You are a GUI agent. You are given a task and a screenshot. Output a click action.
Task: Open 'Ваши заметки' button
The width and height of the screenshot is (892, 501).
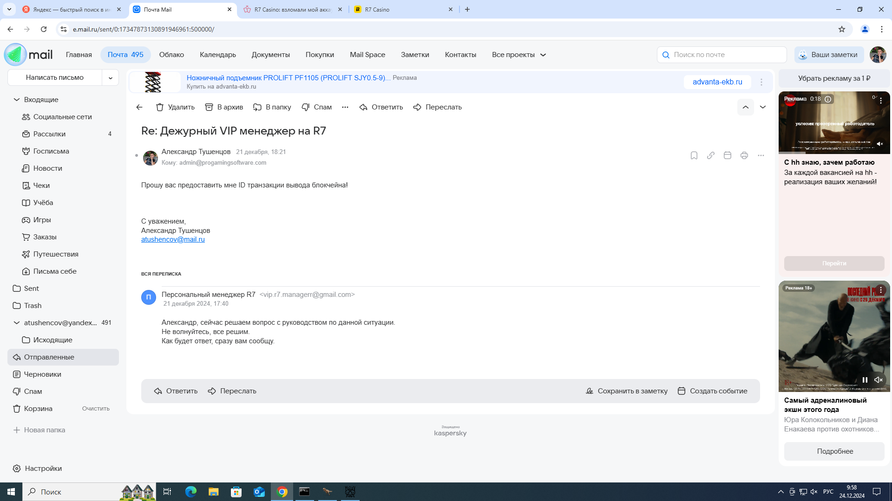(829, 55)
